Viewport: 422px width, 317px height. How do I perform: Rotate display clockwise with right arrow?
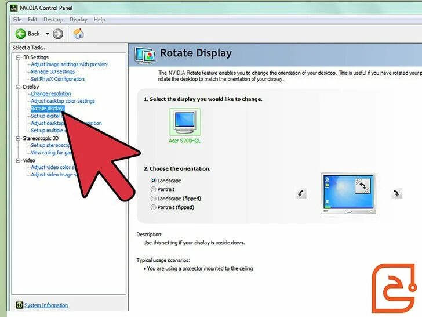[x=396, y=193]
